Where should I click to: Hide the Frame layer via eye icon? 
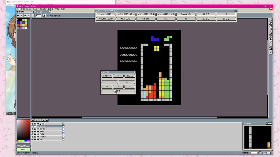pyautogui.click(x=32, y=137)
